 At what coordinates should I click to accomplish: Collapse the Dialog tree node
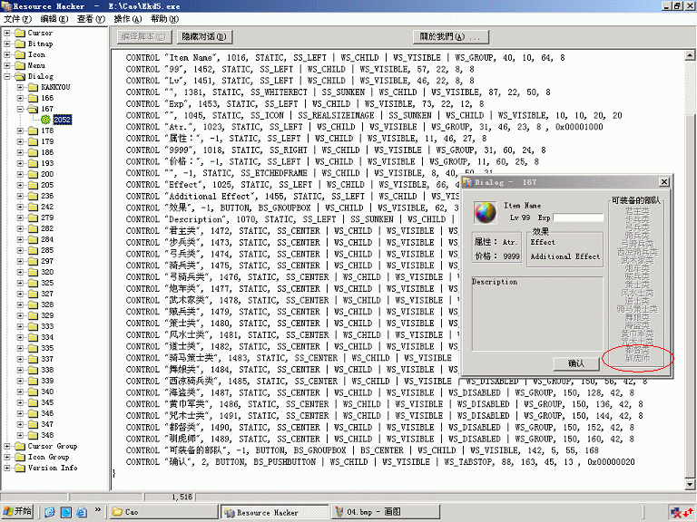pyautogui.click(x=8, y=76)
